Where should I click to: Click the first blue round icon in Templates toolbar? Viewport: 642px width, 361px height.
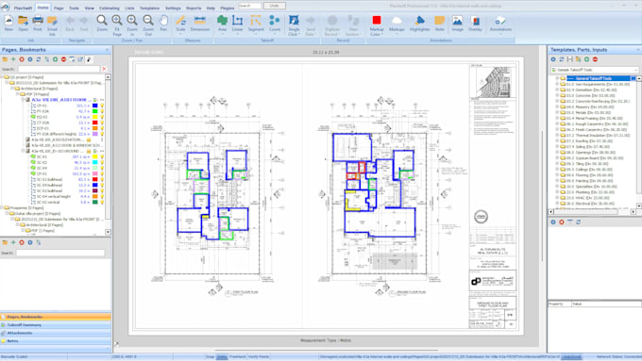click(x=553, y=59)
